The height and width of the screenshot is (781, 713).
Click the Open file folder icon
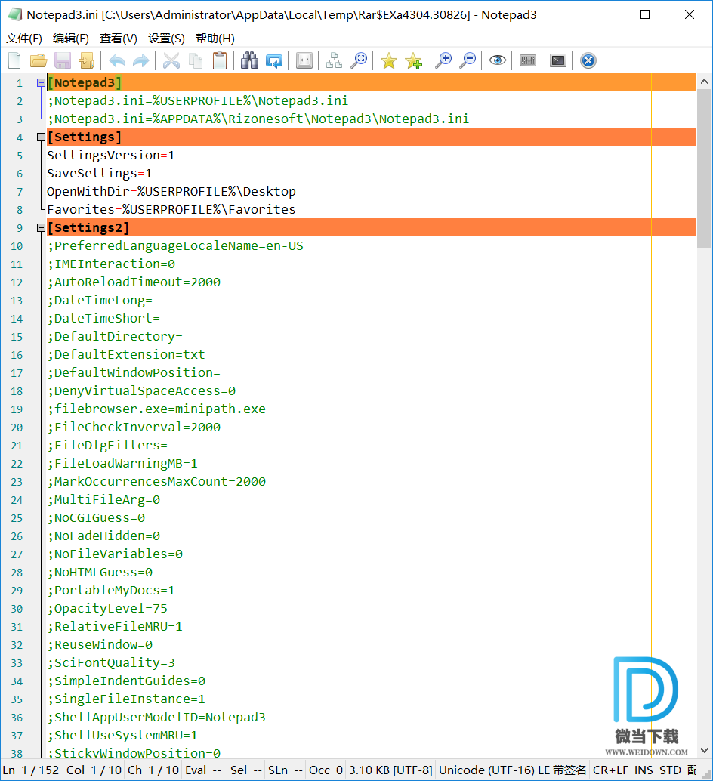(x=39, y=60)
